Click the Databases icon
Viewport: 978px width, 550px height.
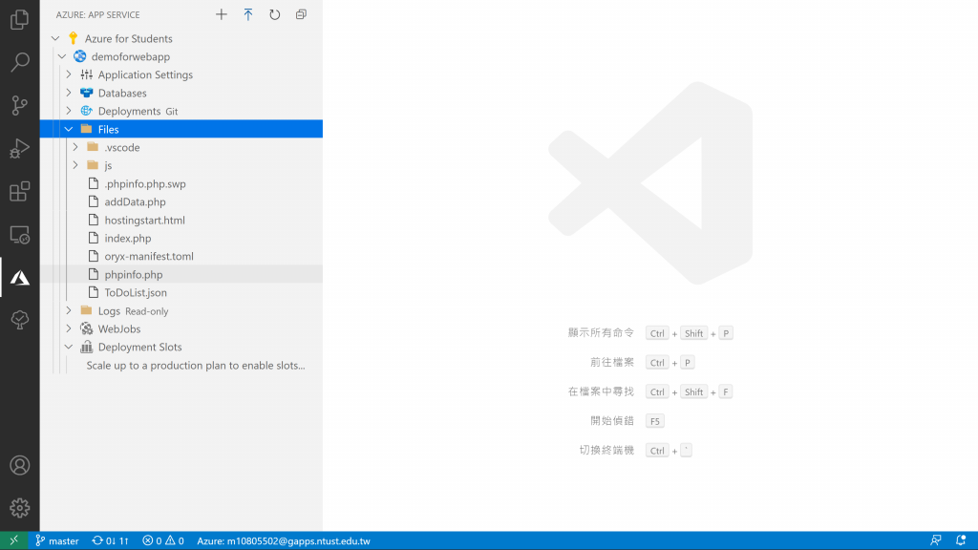pos(87,93)
